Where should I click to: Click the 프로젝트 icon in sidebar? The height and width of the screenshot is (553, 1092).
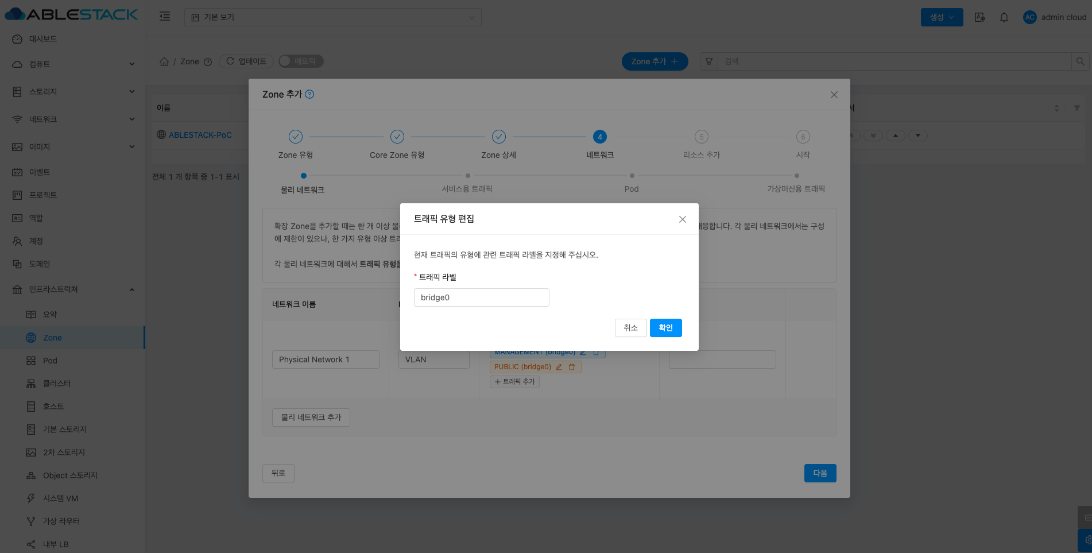[17, 195]
